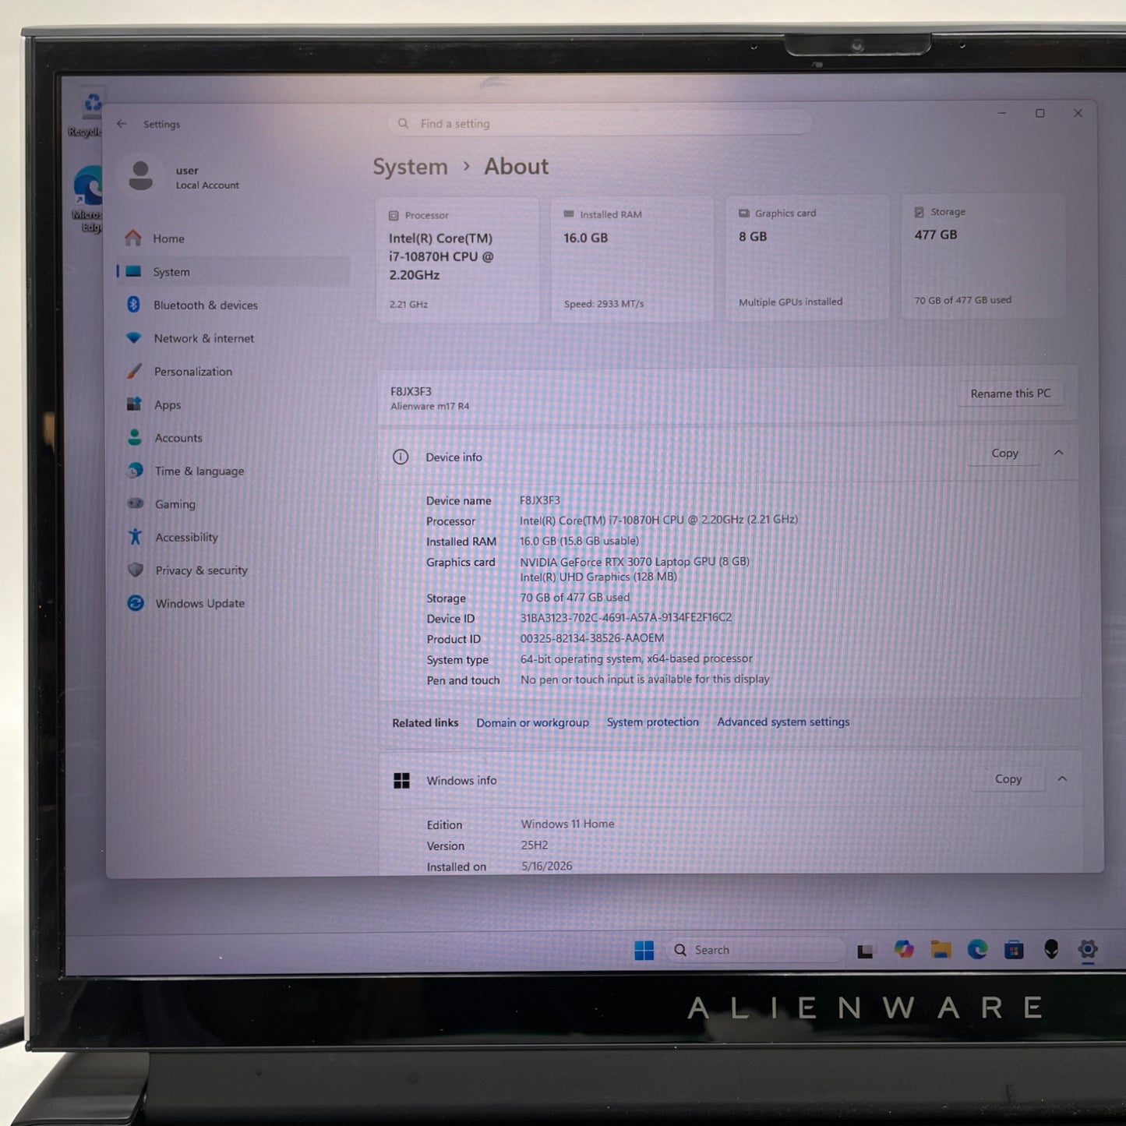
Task: Click the Bluetooth icon in sidebar
Action: pos(133,305)
